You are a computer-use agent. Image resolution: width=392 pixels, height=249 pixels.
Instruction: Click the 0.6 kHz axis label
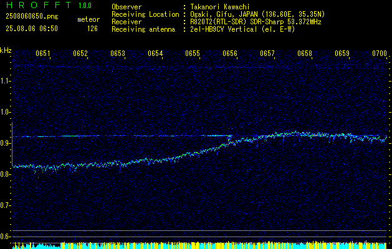coord(4,237)
